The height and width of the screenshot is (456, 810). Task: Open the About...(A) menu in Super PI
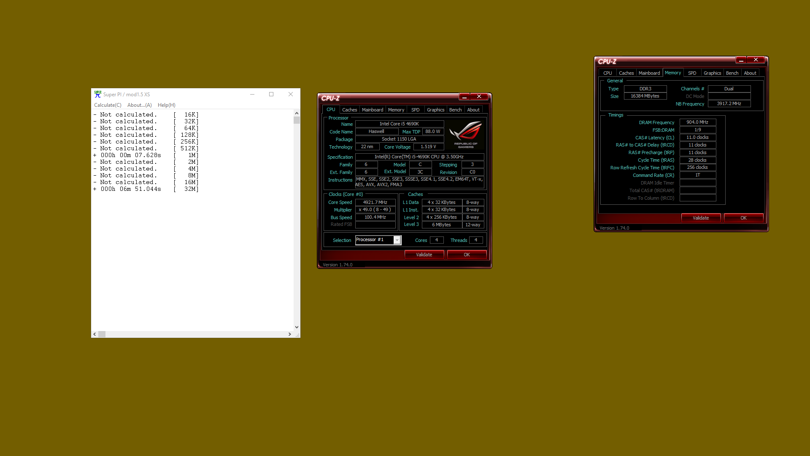(x=140, y=105)
